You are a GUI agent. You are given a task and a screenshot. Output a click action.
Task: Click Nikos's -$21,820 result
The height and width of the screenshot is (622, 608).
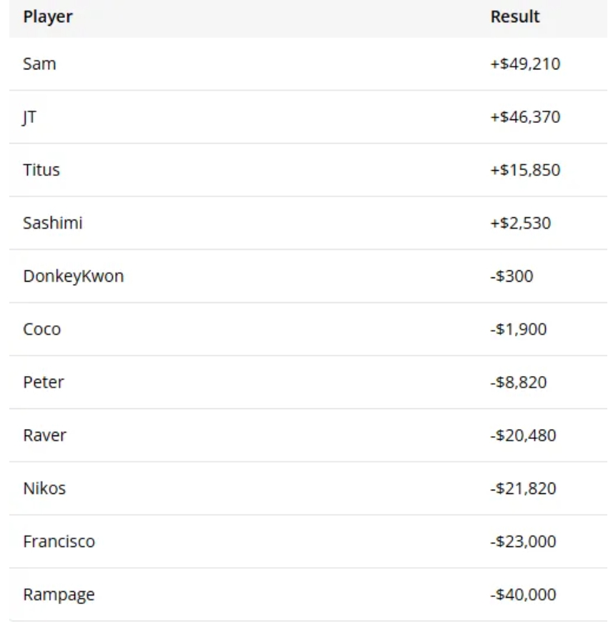click(523, 489)
